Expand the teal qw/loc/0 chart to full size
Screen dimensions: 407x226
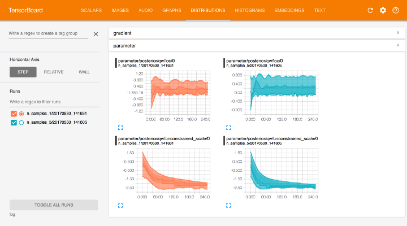228,128
